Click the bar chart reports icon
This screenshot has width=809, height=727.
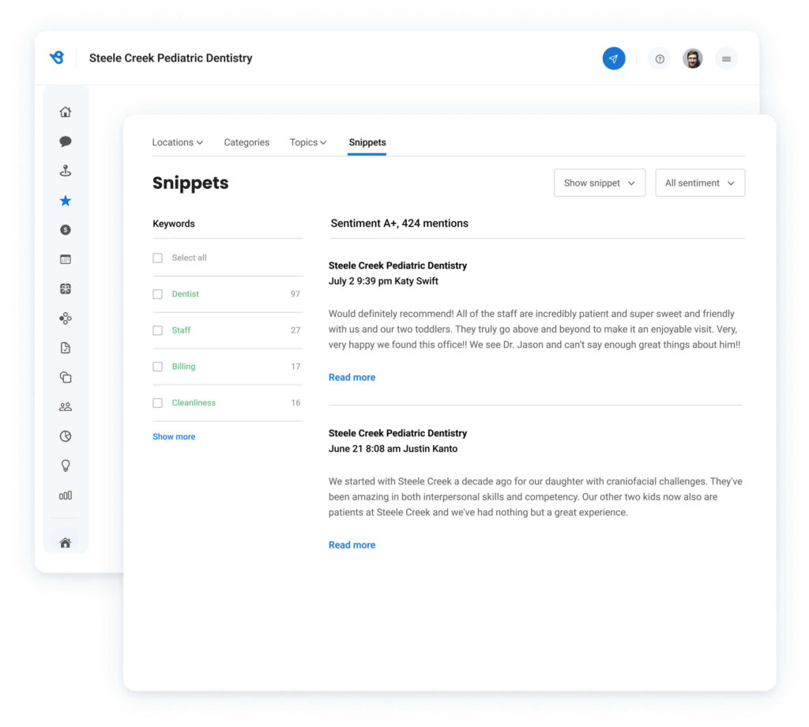click(x=66, y=495)
